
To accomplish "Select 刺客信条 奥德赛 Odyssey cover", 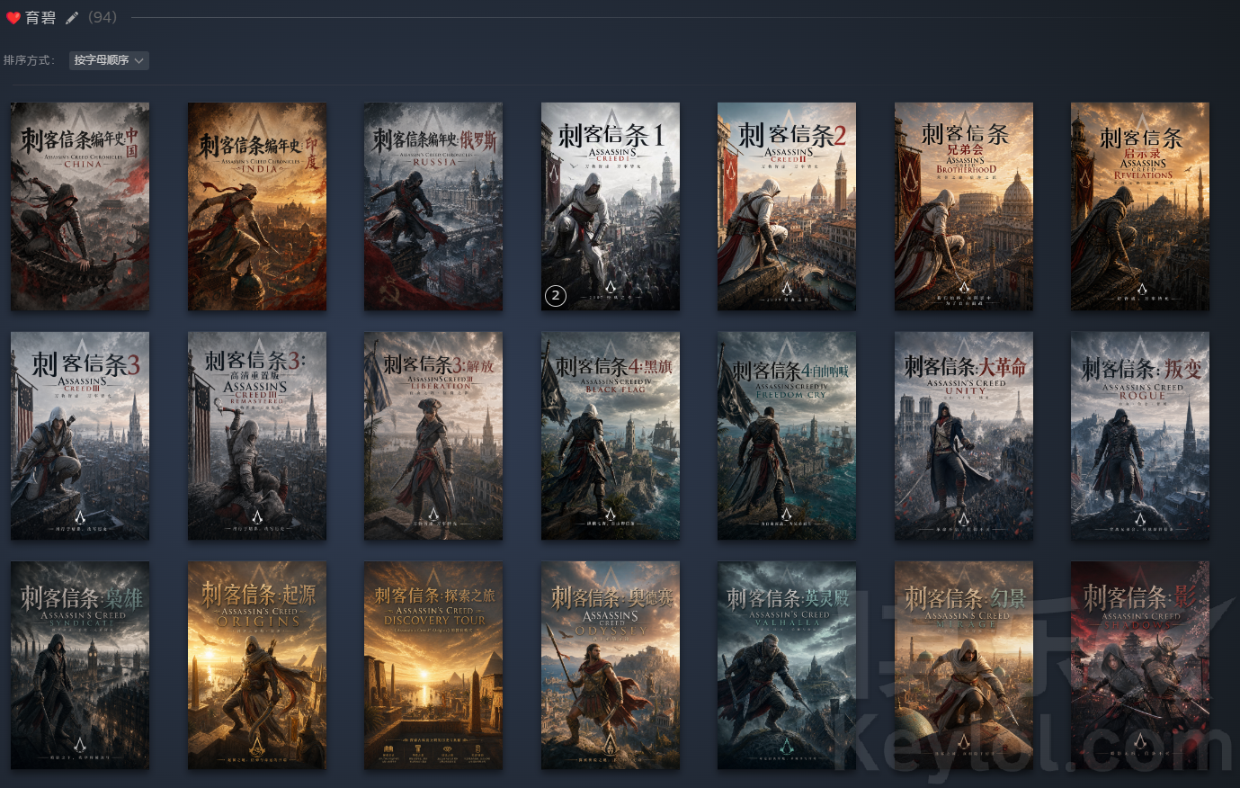I will pyautogui.click(x=611, y=665).
